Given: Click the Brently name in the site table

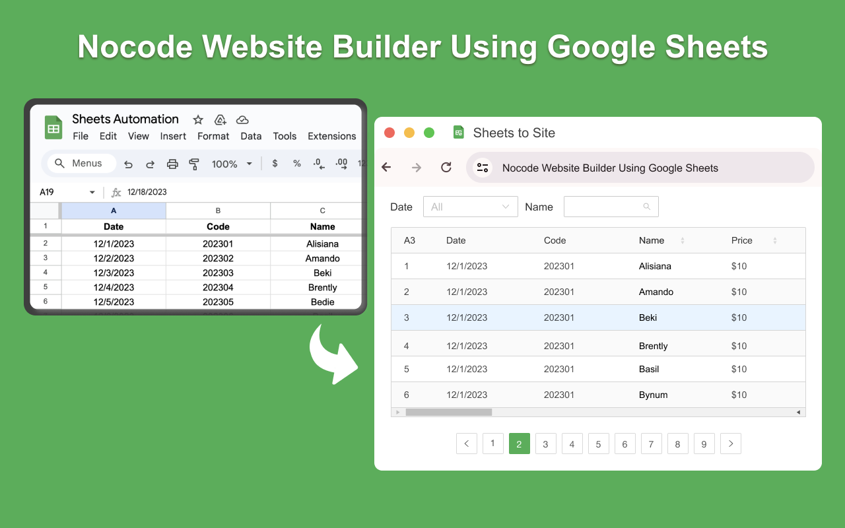Looking at the screenshot, I should 654,346.
